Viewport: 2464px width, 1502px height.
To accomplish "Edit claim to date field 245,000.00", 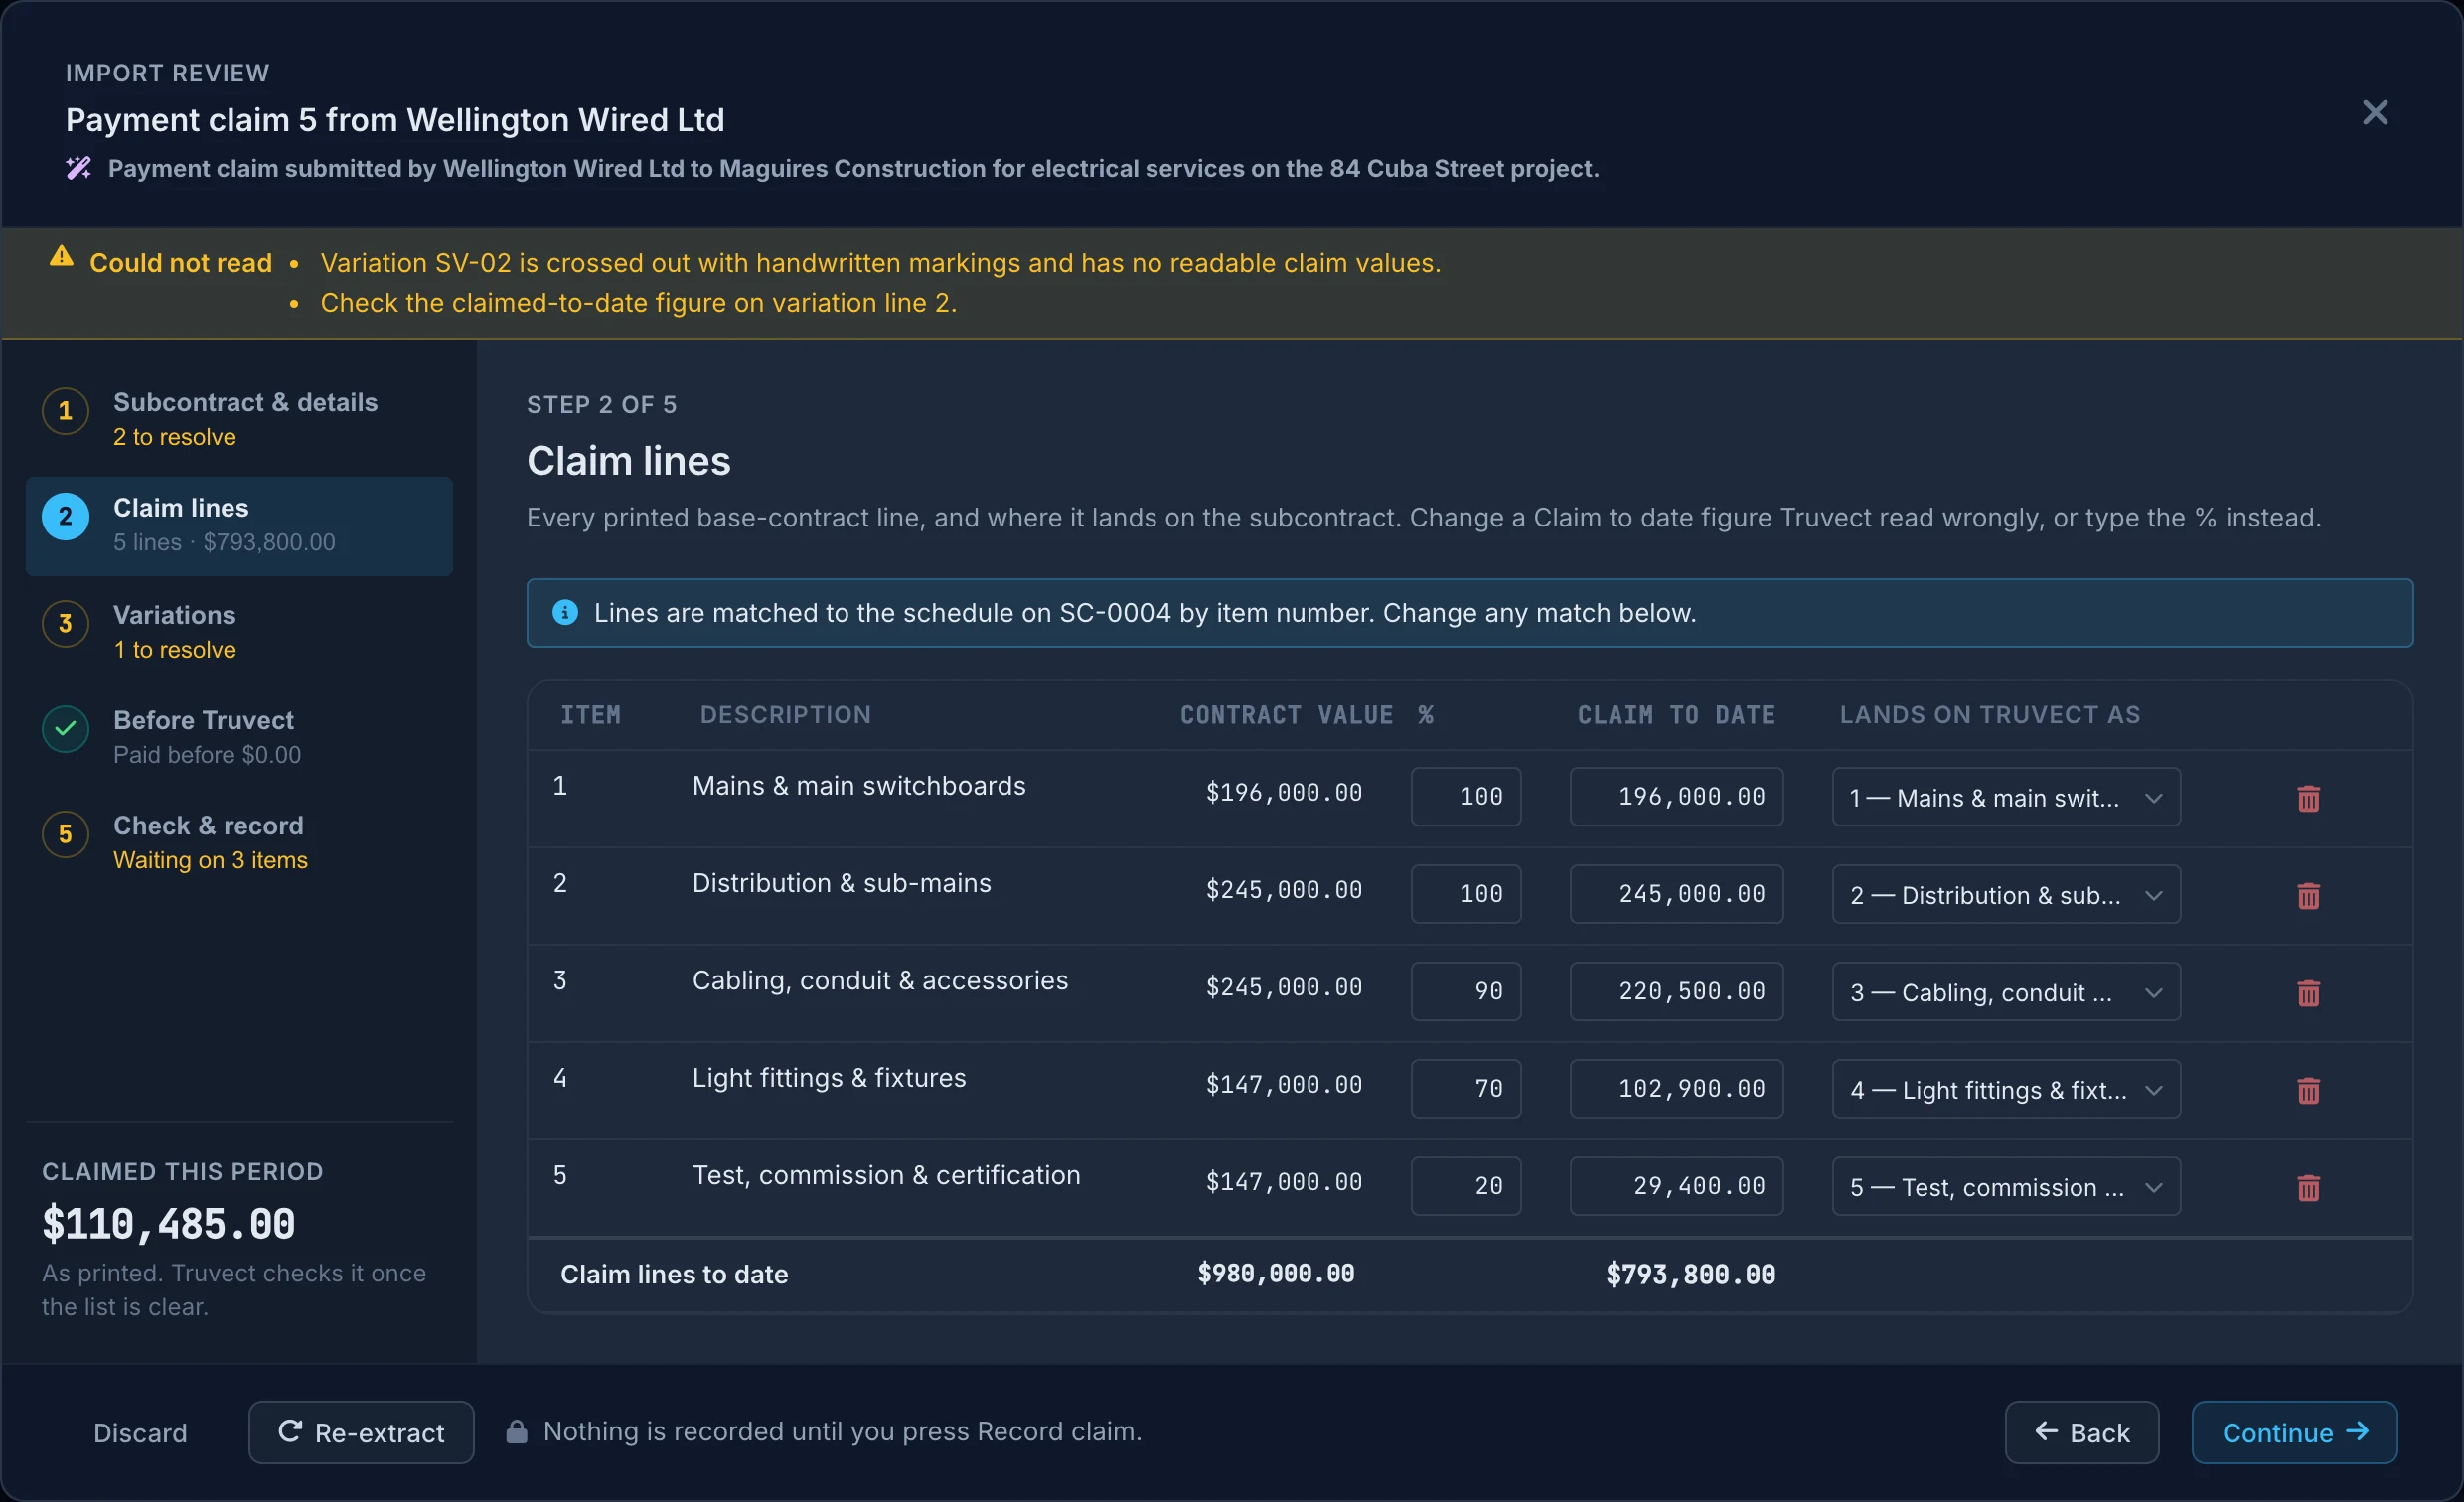I will pyautogui.click(x=1676, y=894).
